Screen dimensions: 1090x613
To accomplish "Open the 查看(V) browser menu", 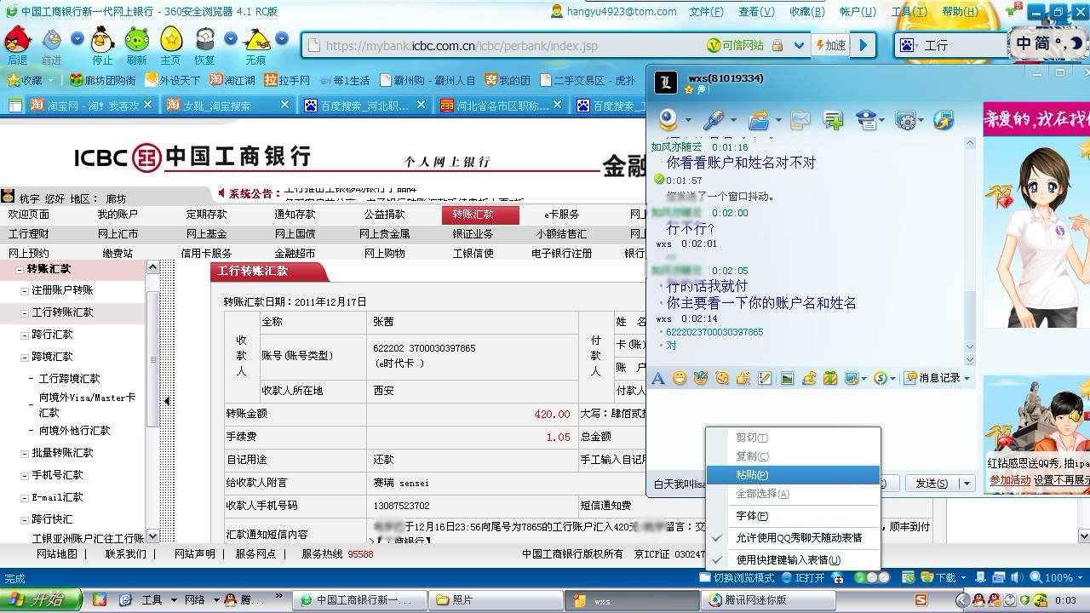I will (x=756, y=12).
